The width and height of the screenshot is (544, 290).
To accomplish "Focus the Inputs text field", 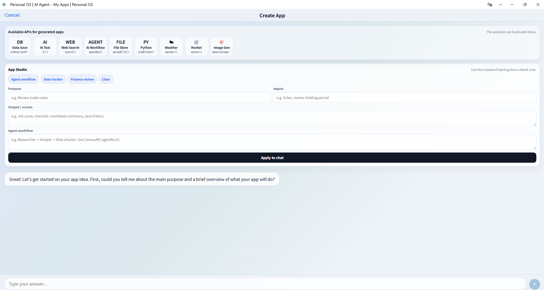I will point(405,98).
